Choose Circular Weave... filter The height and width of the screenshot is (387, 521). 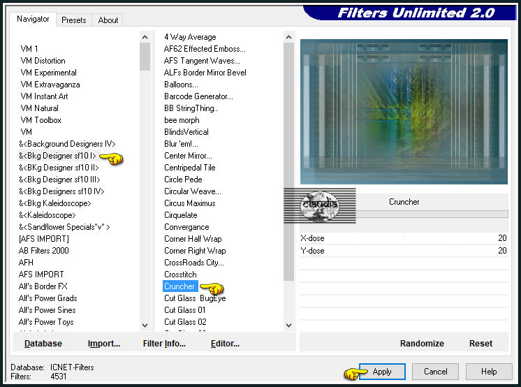point(192,191)
